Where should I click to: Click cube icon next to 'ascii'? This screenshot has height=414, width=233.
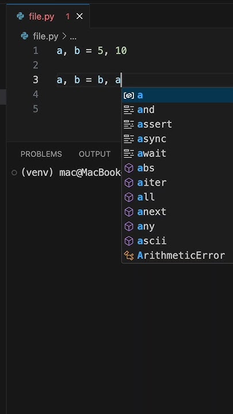point(129,241)
